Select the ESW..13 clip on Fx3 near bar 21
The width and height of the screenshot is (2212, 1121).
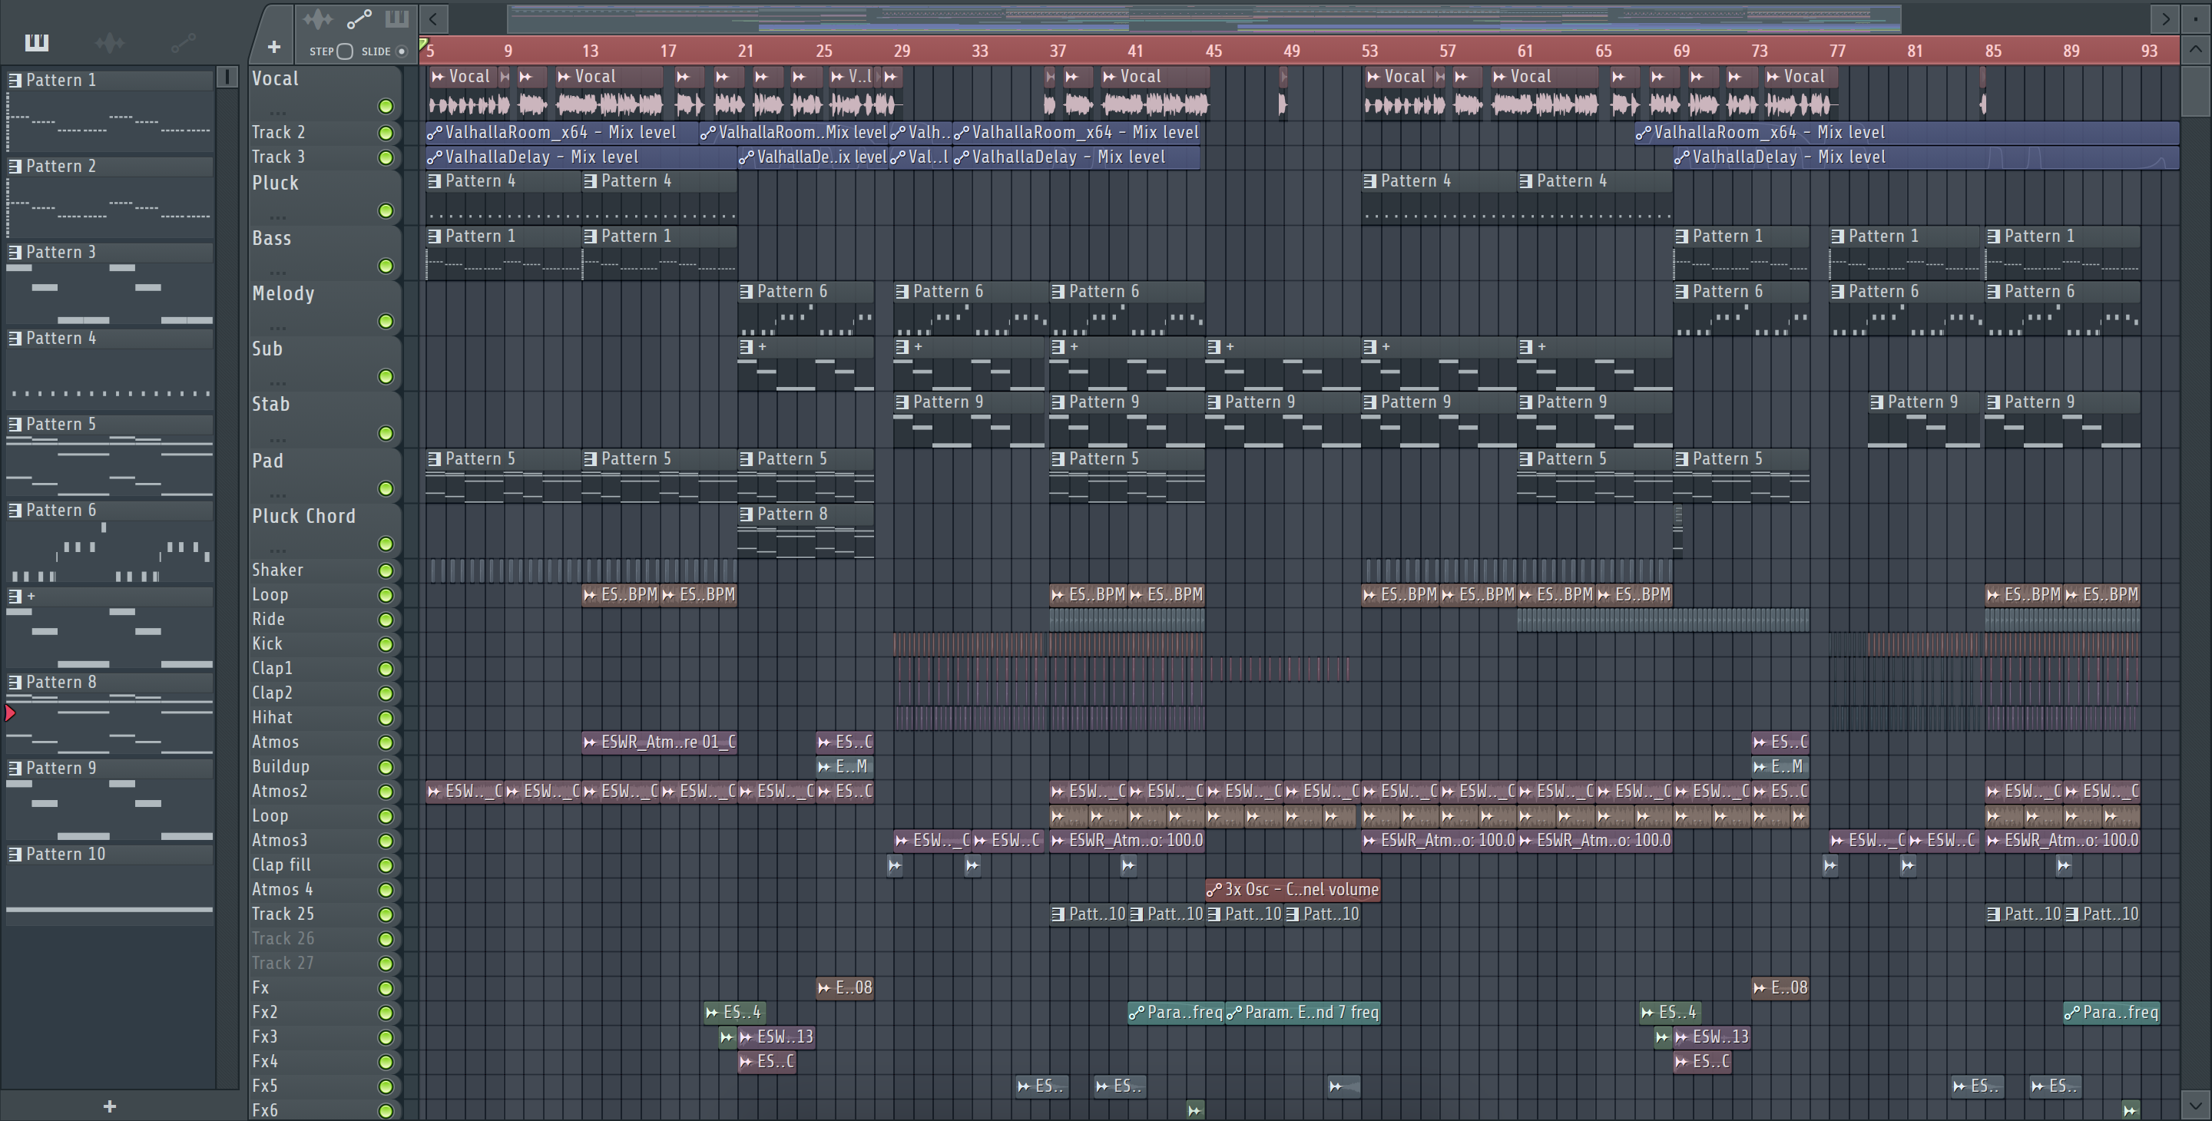pos(777,1037)
